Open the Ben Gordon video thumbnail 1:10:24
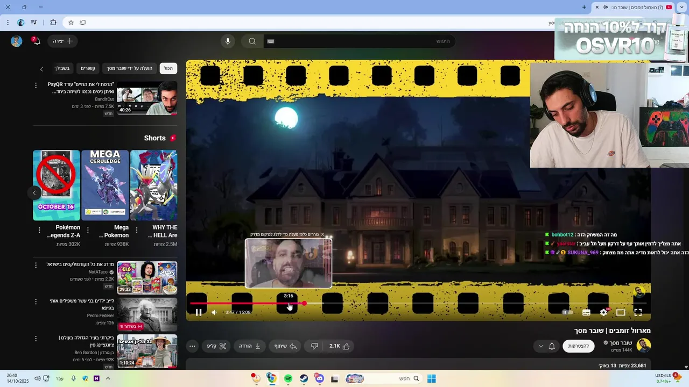This screenshot has width=689, height=387. (x=147, y=351)
